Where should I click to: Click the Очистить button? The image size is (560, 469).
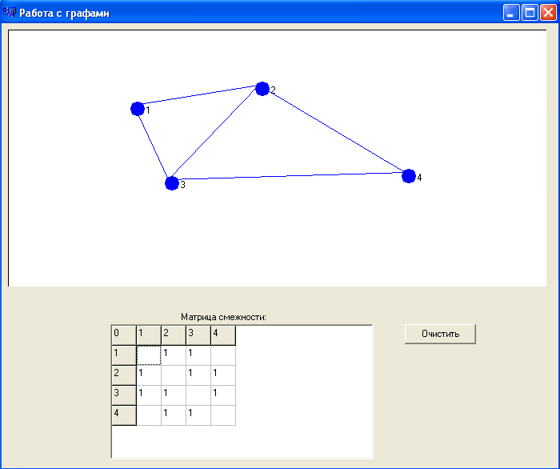click(440, 334)
